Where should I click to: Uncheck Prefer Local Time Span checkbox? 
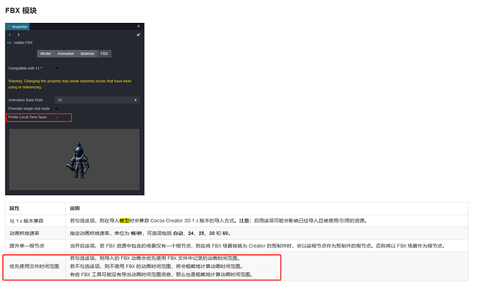click(56, 117)
